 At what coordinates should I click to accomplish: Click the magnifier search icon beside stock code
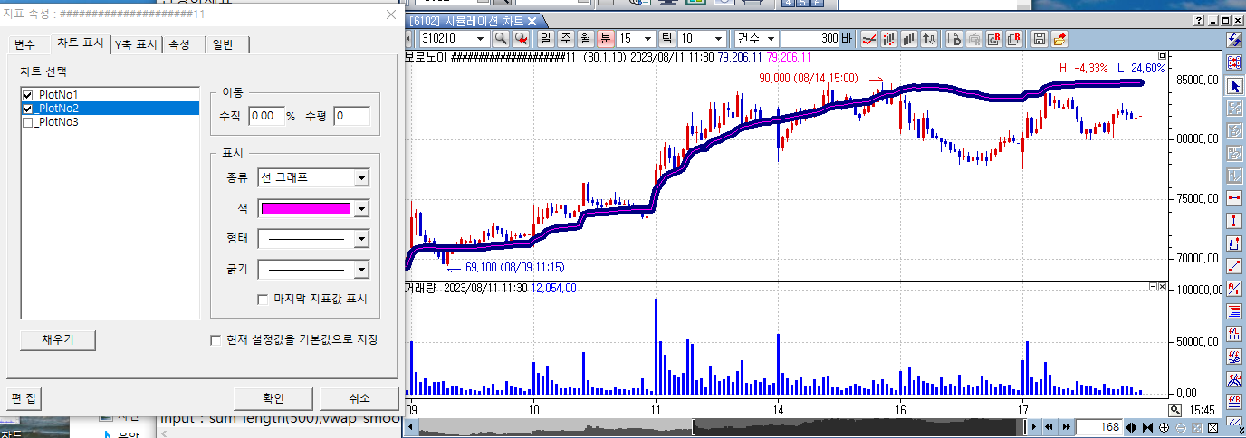coord(501,39)
